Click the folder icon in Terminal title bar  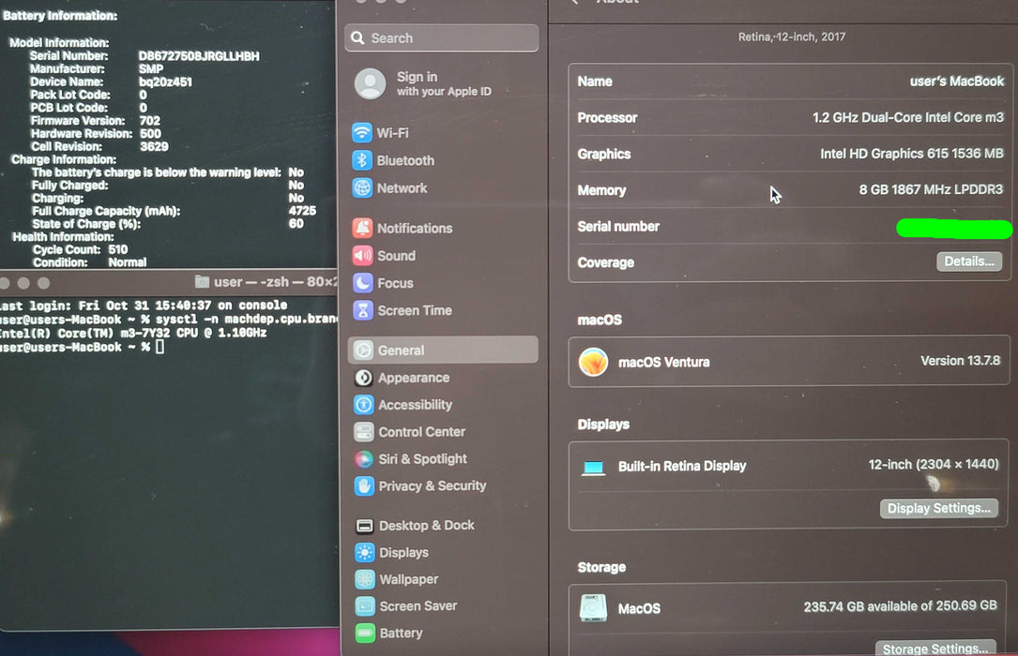click(202, 282)
